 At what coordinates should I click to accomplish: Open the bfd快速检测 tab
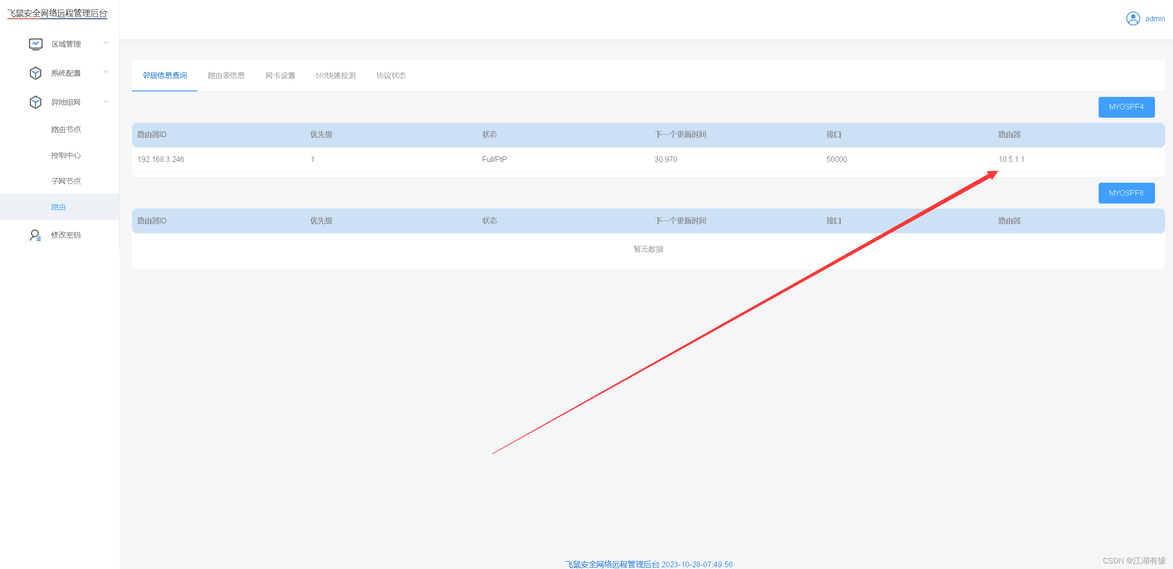335,75
